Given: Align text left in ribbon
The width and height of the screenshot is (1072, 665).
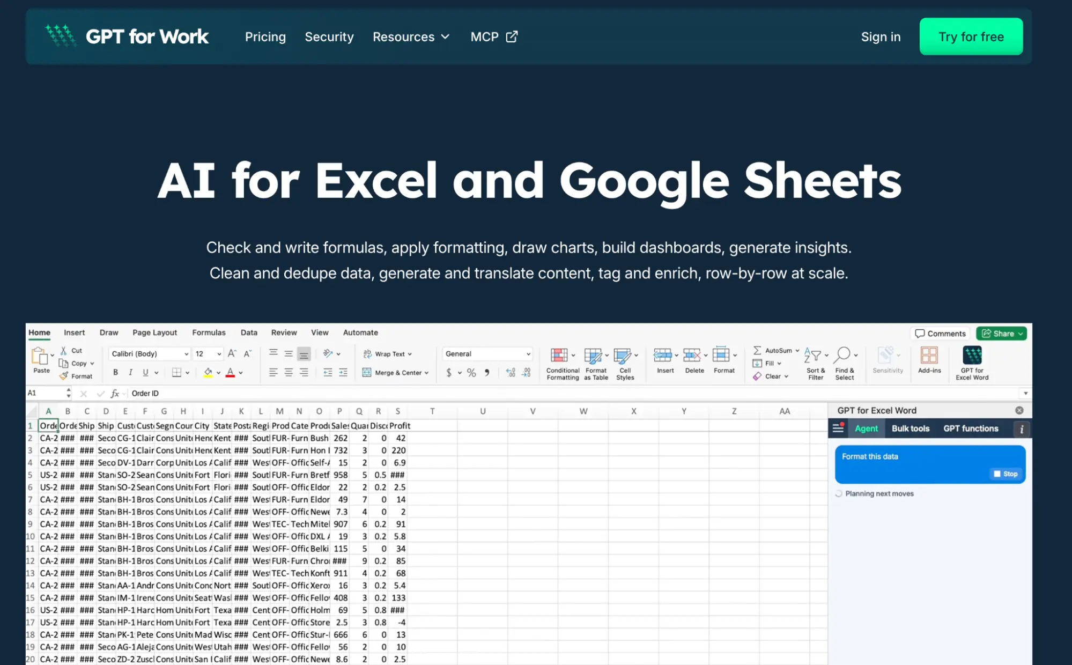Looking at the screenshot, I should 273,372.
